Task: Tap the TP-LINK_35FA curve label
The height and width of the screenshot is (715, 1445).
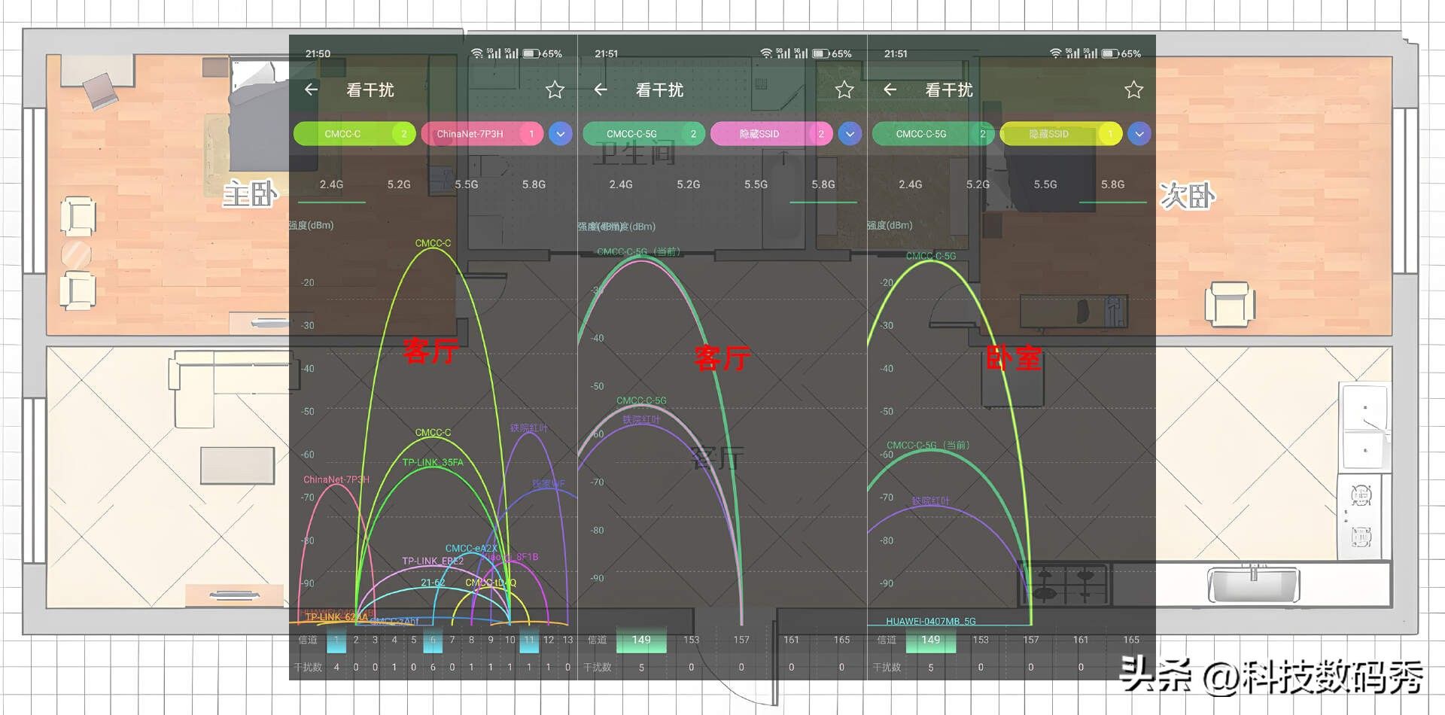Action: tap(433, 462)
